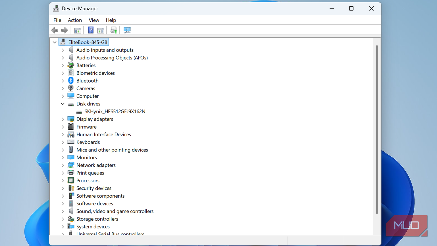
Task: Expand the Display adapters category
Action: pyautogui.click(x=63, y=119)
